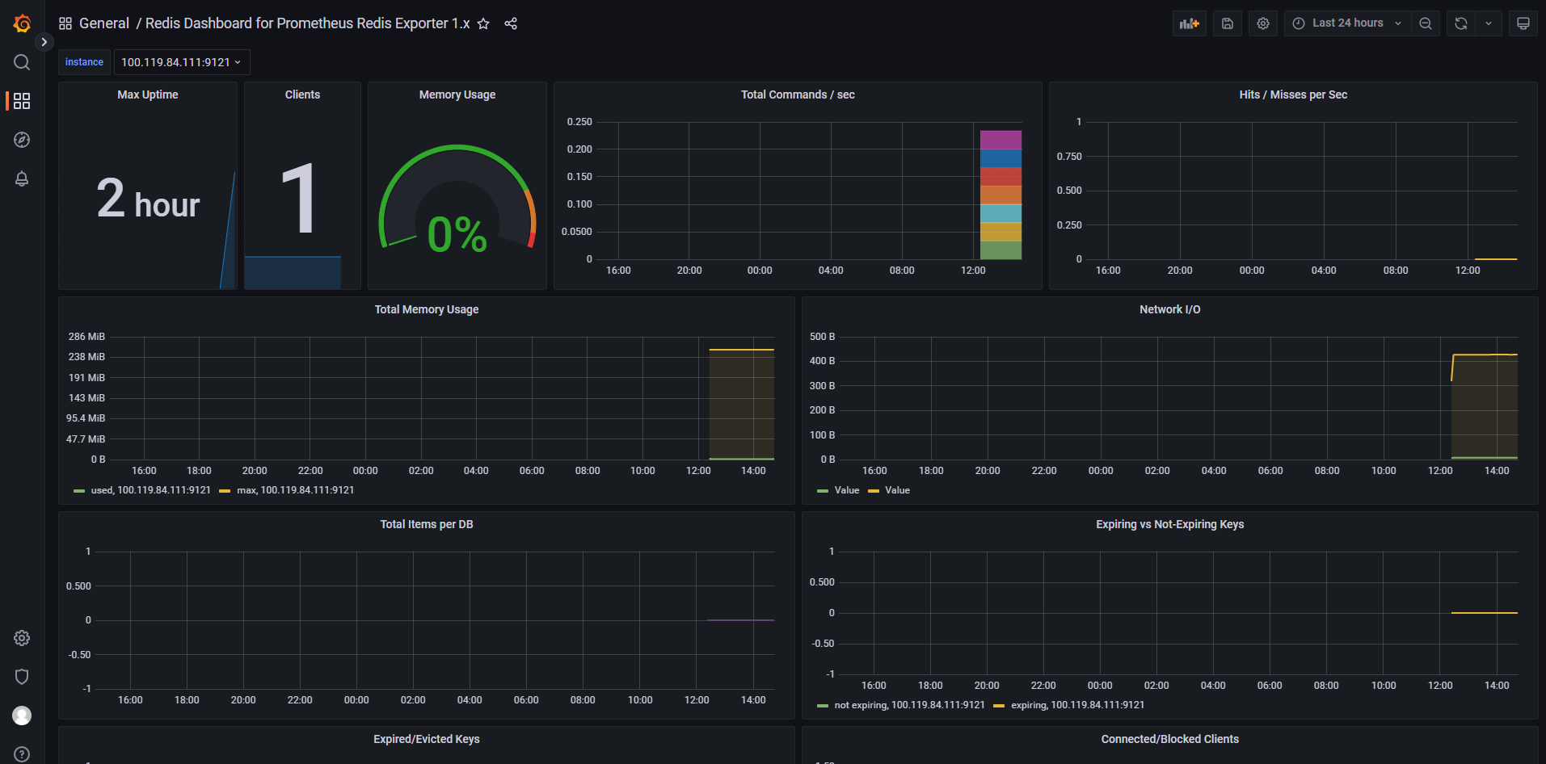Click the 2 hour uptime value
This screenshot has height=764, width=1546.
coord(148,199)
